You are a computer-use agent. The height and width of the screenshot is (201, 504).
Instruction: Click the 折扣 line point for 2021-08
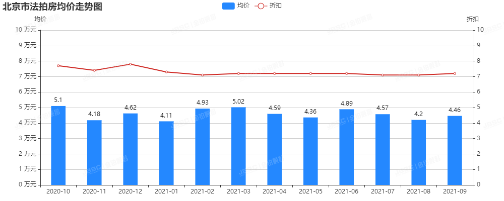418,75
